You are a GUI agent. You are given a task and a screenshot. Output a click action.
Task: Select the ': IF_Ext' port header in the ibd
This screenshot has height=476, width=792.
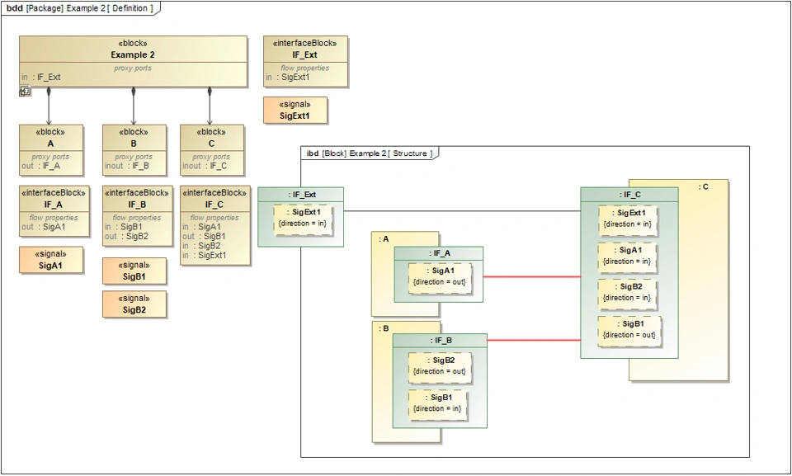point(301,195)
